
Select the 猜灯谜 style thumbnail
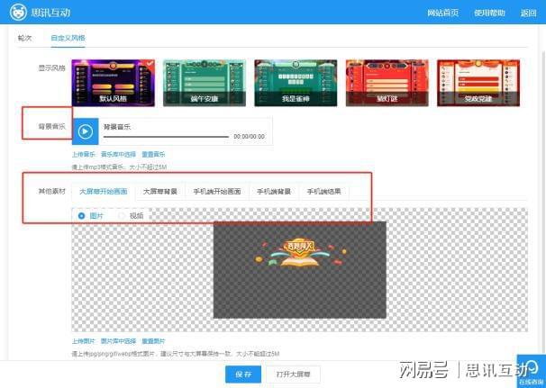[x=387, y=83]
